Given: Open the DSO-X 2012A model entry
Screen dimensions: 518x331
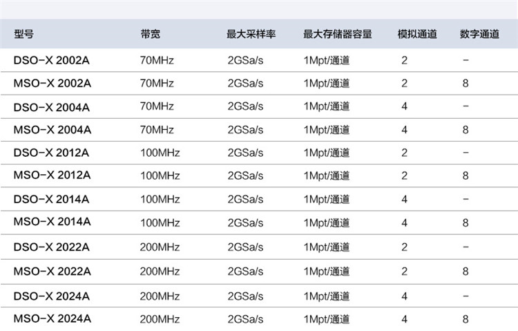Looking at the screenshot, I should pos(51,153).
